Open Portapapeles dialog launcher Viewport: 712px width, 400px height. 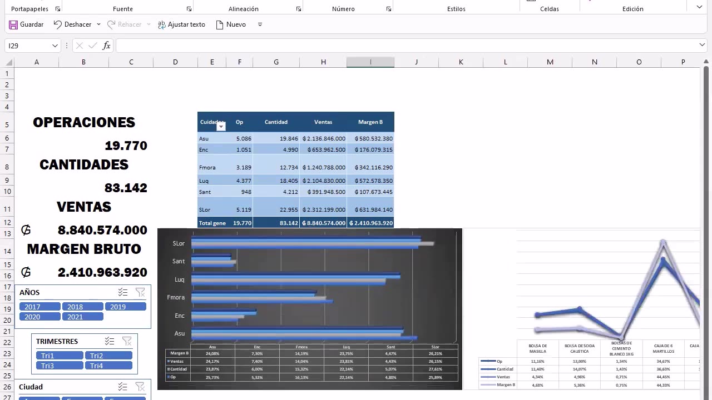click(58, 9)
